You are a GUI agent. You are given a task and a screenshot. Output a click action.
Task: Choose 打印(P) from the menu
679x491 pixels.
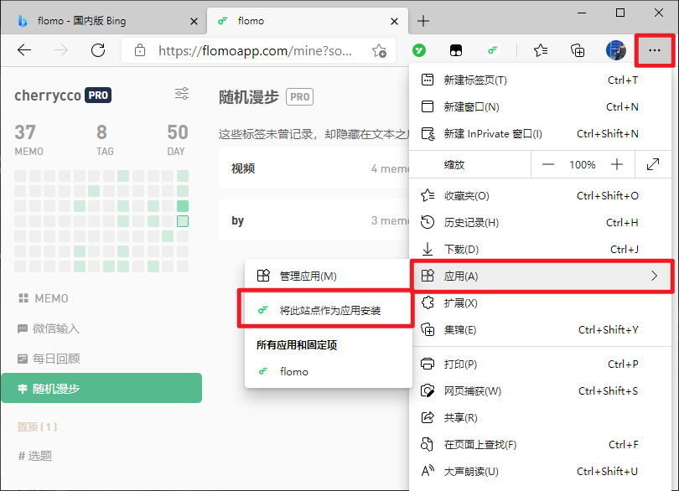pyautogui.click(x=542, y=364)
